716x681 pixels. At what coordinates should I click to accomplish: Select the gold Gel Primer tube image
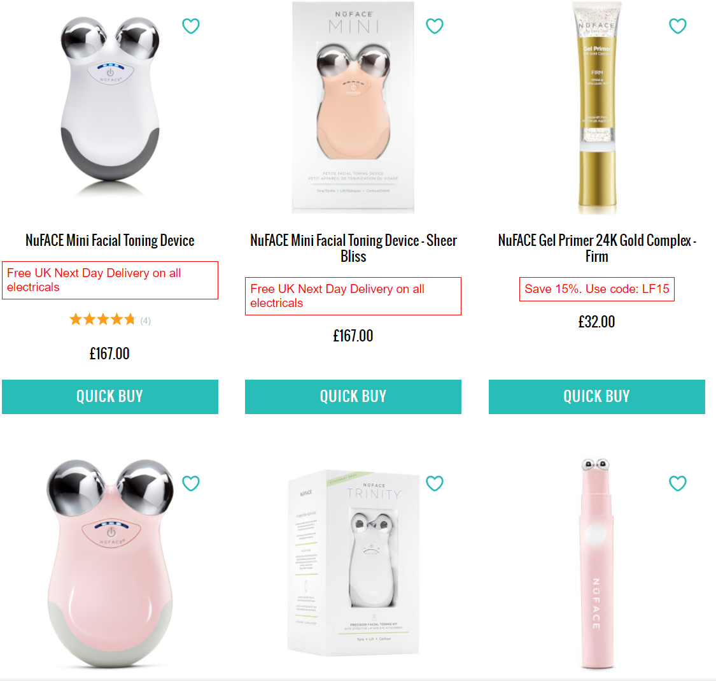[596, 108]
